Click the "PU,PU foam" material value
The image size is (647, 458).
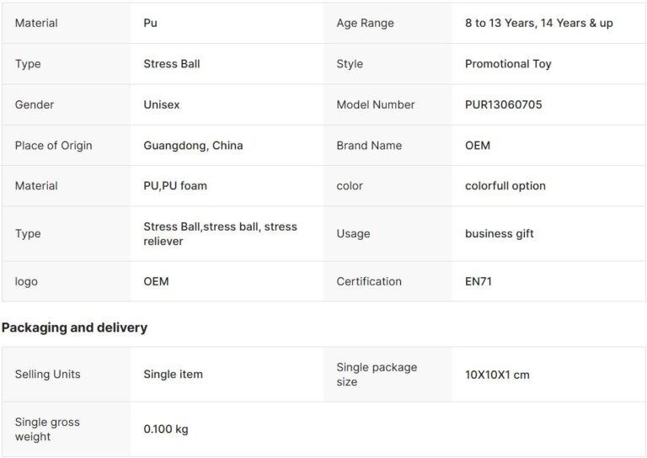(x=175, y=186)
